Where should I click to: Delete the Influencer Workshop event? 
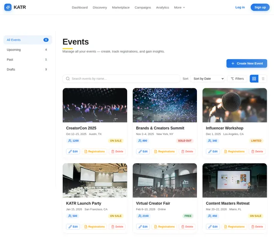257,151
